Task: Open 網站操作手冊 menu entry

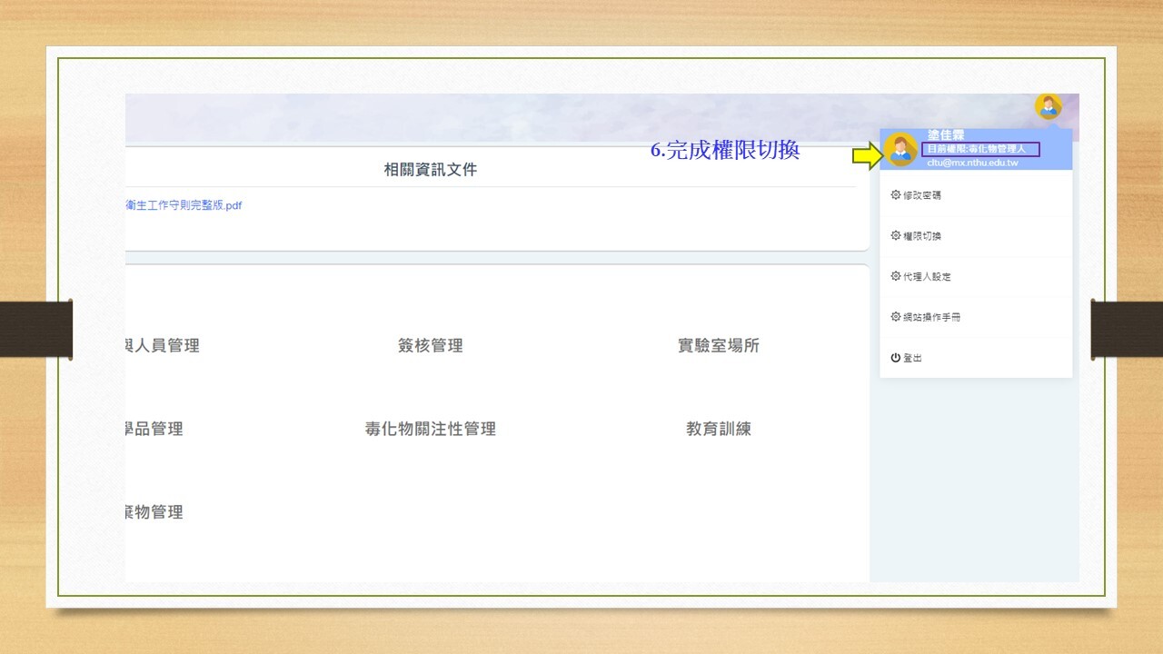Action: 931,317
